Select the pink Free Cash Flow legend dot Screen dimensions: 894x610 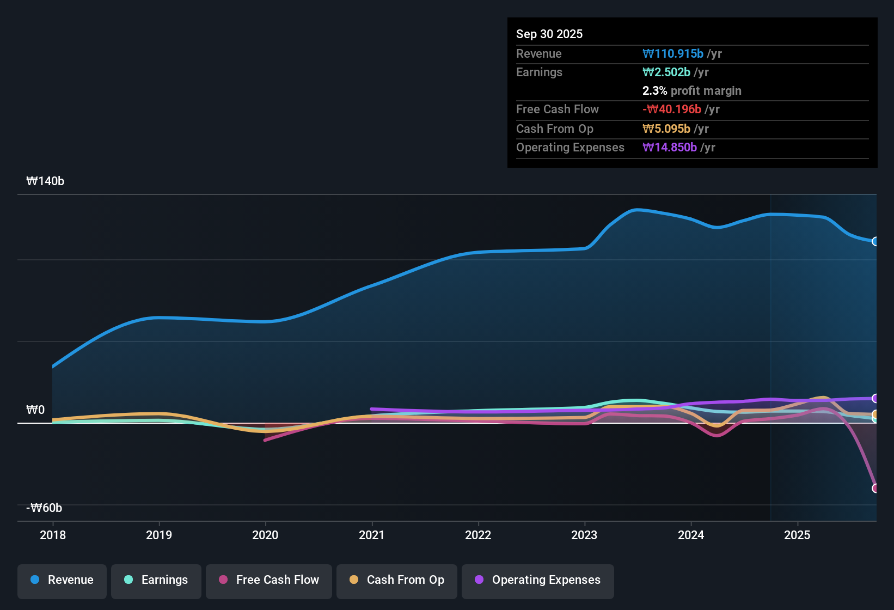(223, 580)
